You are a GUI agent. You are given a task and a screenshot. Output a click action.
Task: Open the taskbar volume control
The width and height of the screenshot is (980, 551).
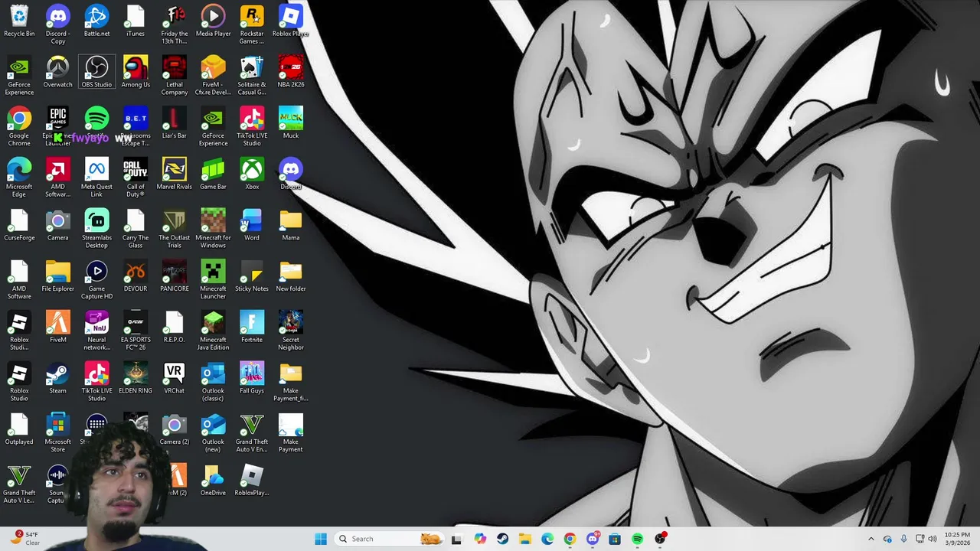932,539
